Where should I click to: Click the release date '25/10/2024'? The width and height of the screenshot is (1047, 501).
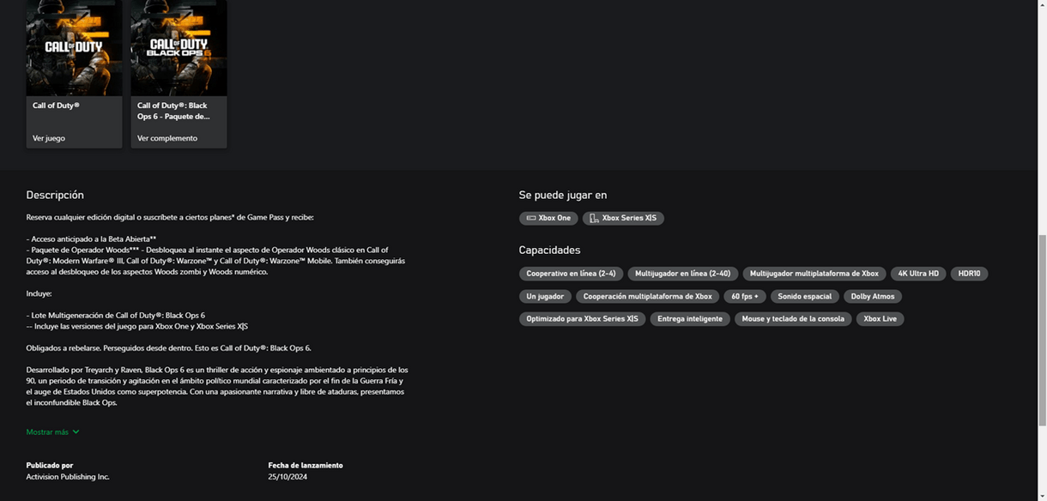287,476
